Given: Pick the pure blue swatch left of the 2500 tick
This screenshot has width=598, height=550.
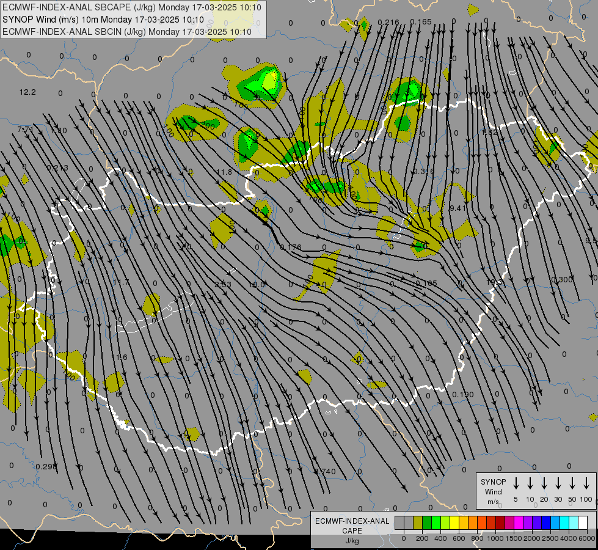Looking at the screenshot, I should (x=546, y=523).
